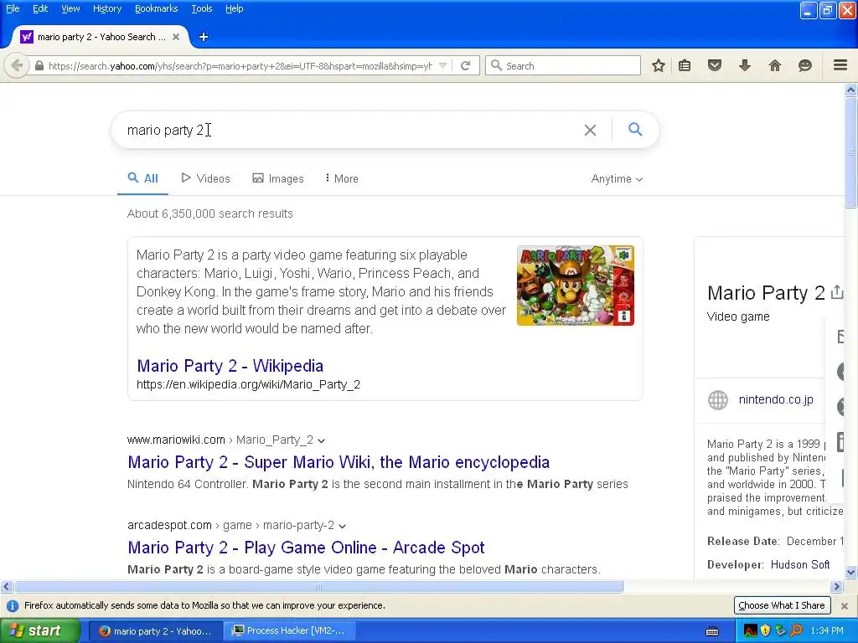Open the Hello chat smiley icon
The height and width of the screenshot is (643, 858).
(805, 65)
